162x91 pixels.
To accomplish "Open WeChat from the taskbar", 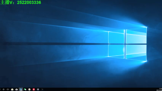I will point(25,89).
